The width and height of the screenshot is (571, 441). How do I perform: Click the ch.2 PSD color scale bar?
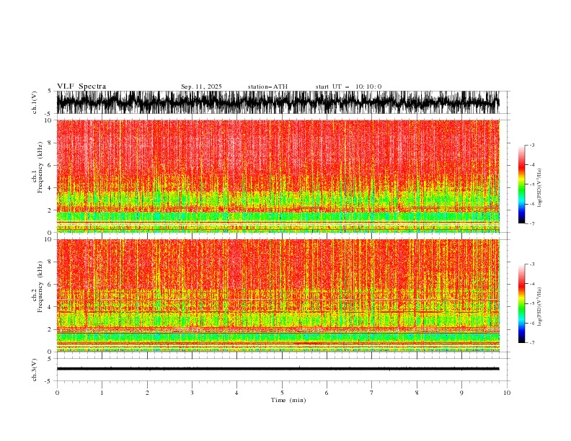[521, 303]
